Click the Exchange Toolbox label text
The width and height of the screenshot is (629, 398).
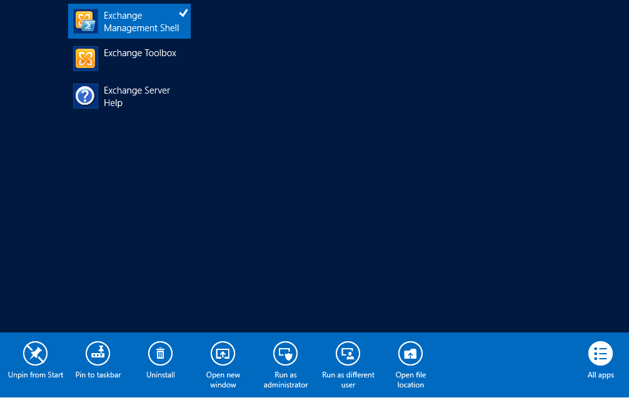140,53
